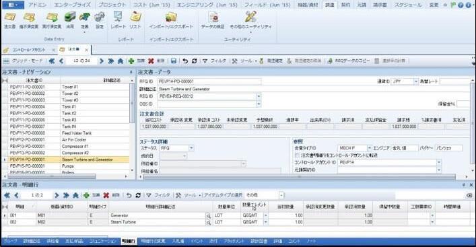Run データの検証 from the ribbon

213,20
